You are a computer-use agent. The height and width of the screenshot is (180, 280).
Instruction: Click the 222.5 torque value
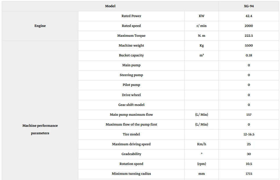pos(249,36)
